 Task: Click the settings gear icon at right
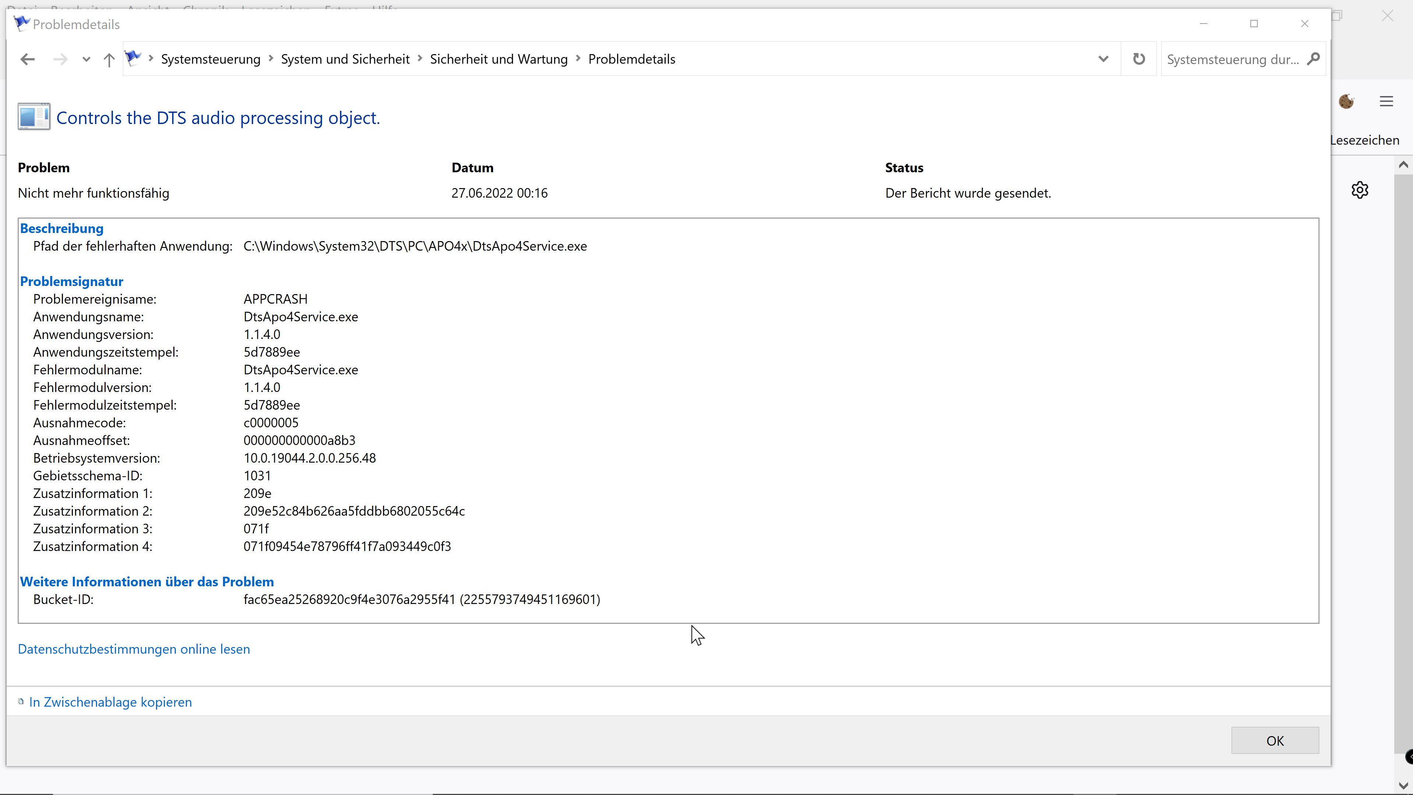click(x=1360, y=190)
